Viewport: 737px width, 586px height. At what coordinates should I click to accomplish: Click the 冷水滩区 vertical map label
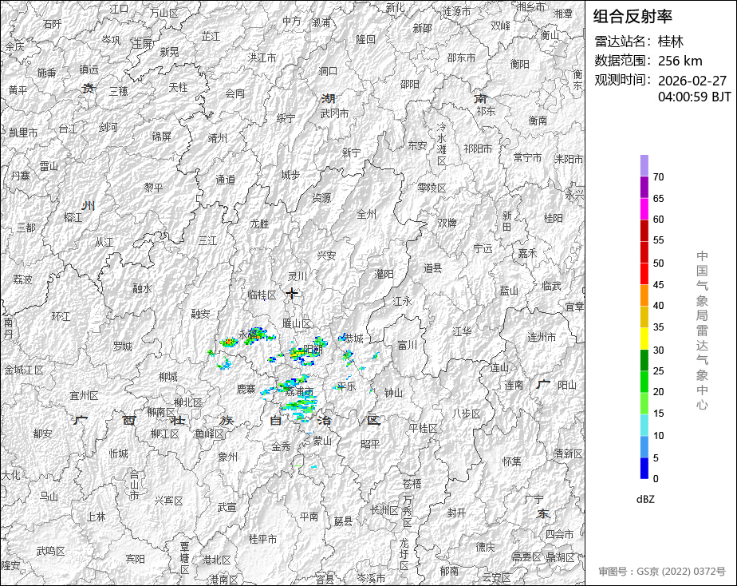tap(441, 144)
